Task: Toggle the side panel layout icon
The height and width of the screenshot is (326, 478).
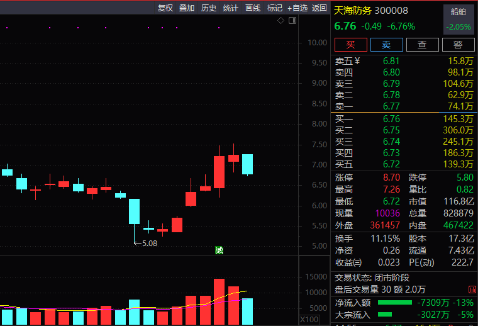Action: (292, 20)
